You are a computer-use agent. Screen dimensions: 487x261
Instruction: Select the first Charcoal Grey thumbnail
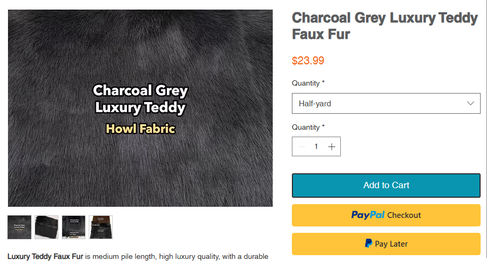point(20,227)
